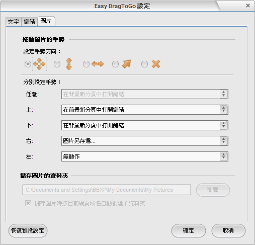Viewport: 255px width, 245px height.
Task: Select the left-right gesture radio button
Action: tap(86, 64)
